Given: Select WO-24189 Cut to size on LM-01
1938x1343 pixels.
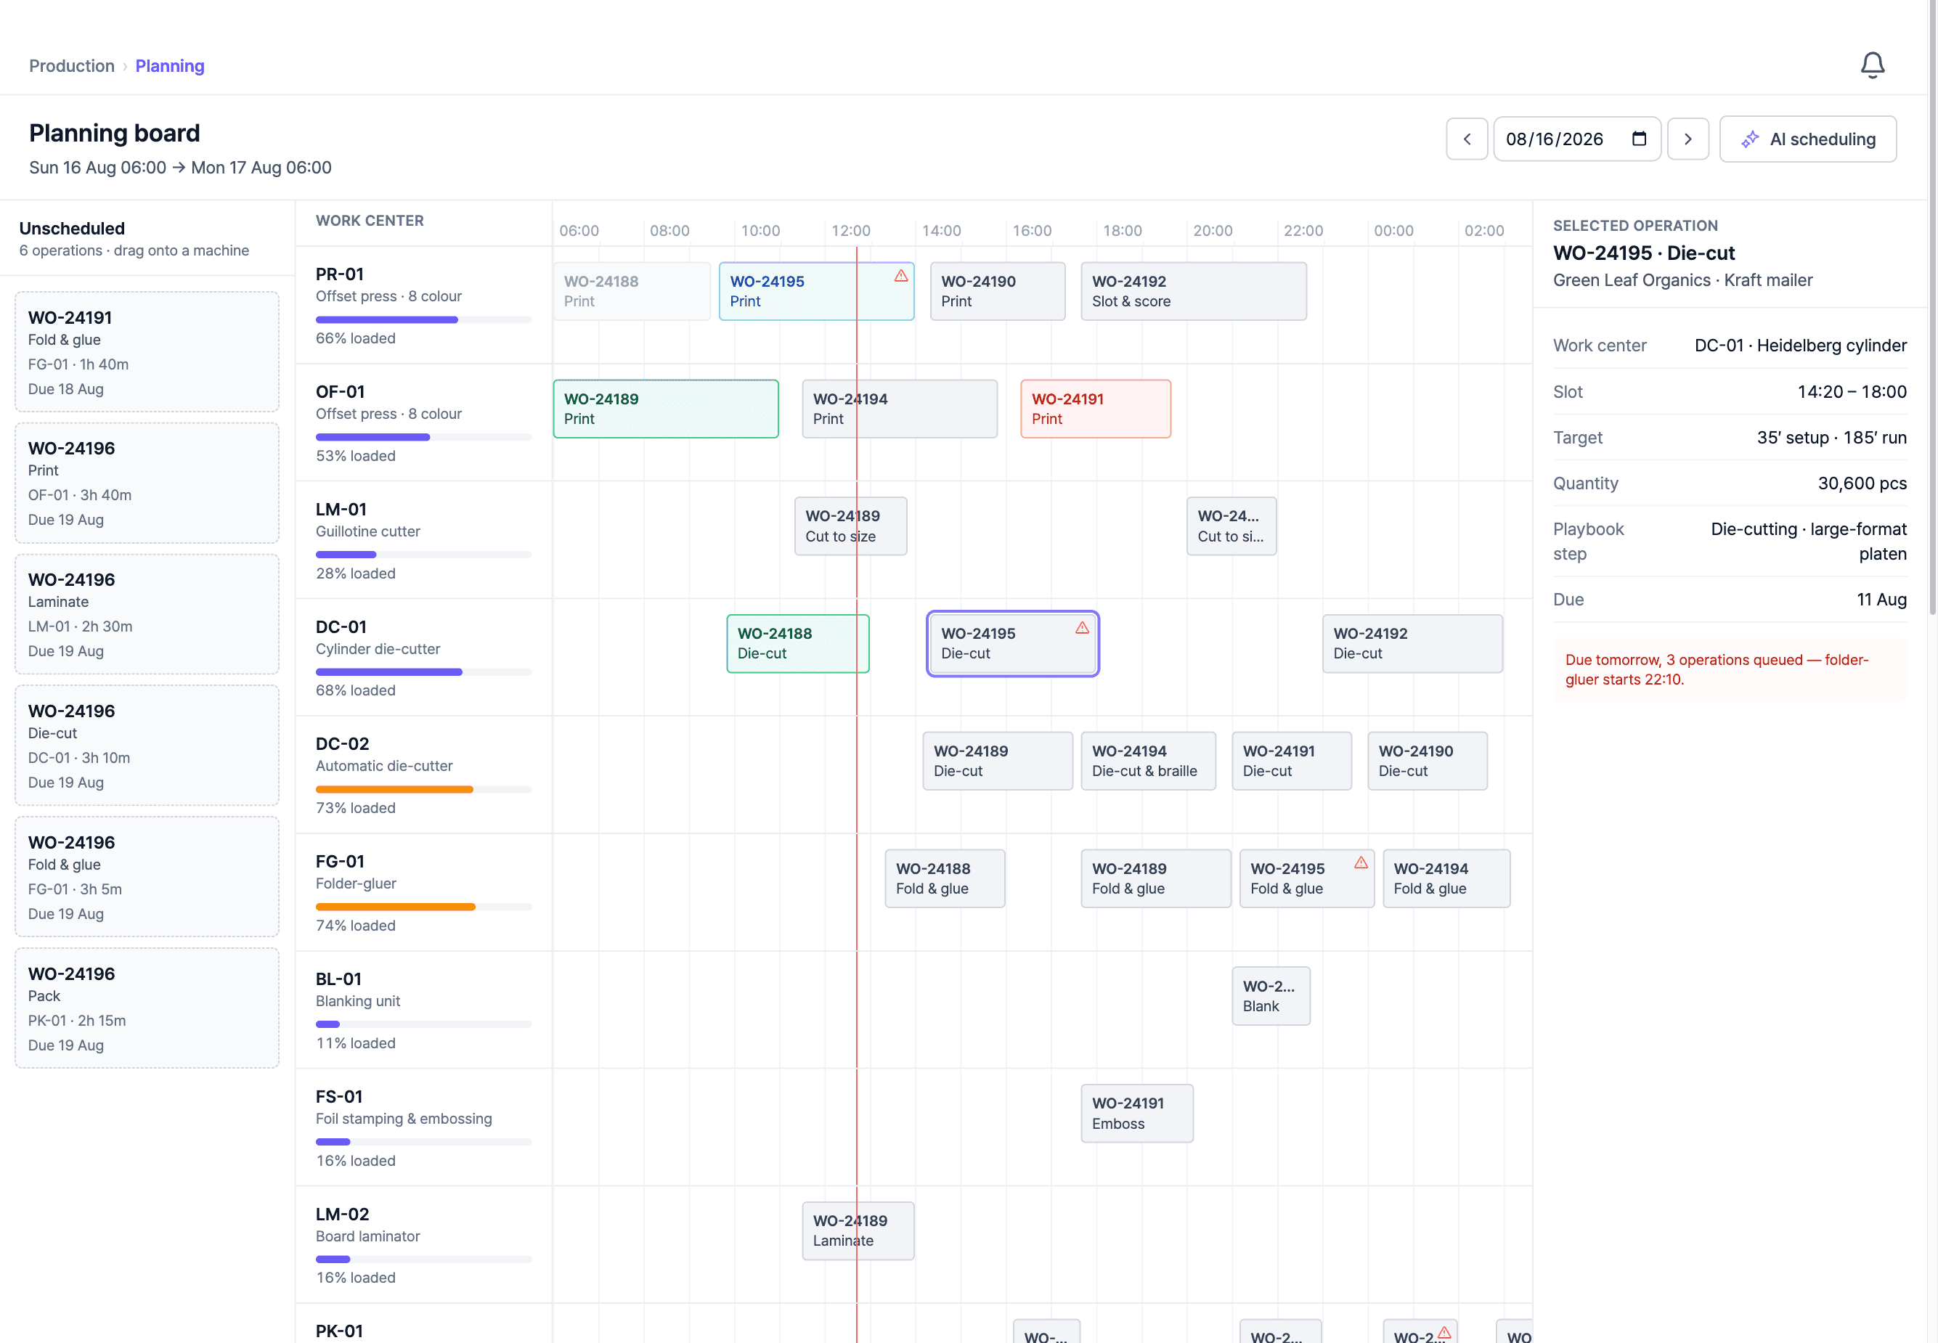Looking at the screenshot, I should 851,526.
